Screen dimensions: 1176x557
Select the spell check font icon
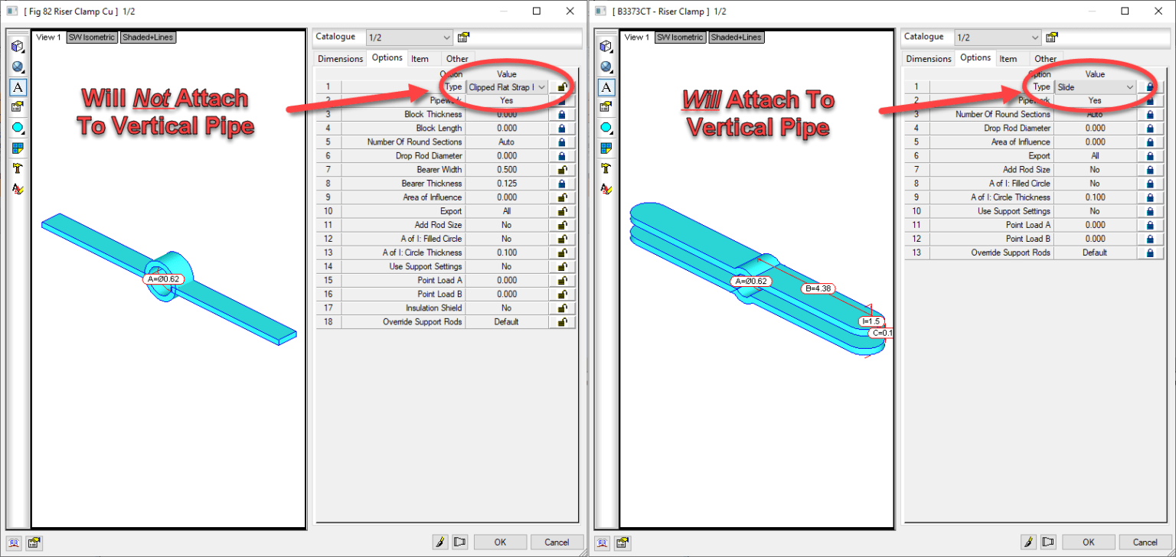tap(17, 189)
